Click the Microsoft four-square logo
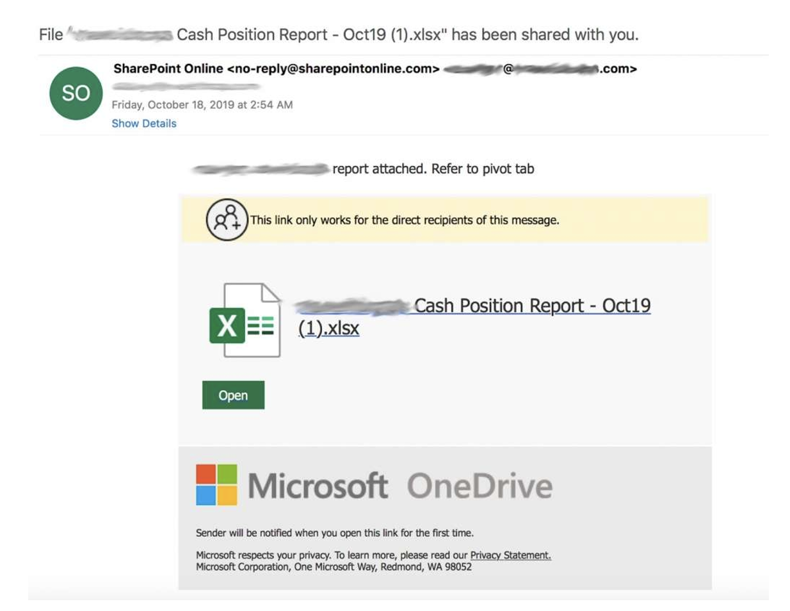 click(216, 485)
